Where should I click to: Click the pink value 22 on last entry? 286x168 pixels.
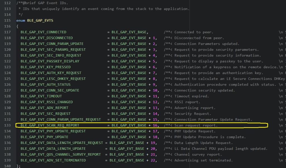coord(153,160)
